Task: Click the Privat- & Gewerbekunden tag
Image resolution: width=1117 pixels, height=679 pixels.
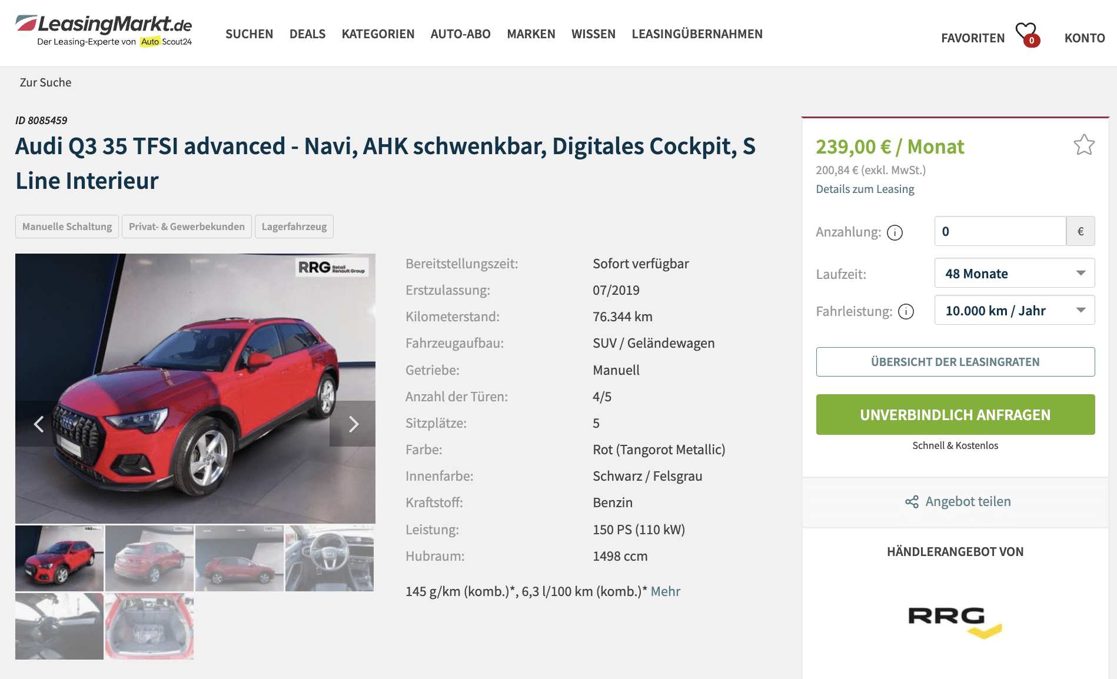Action: pyautogui.click(x=187, y=227)
